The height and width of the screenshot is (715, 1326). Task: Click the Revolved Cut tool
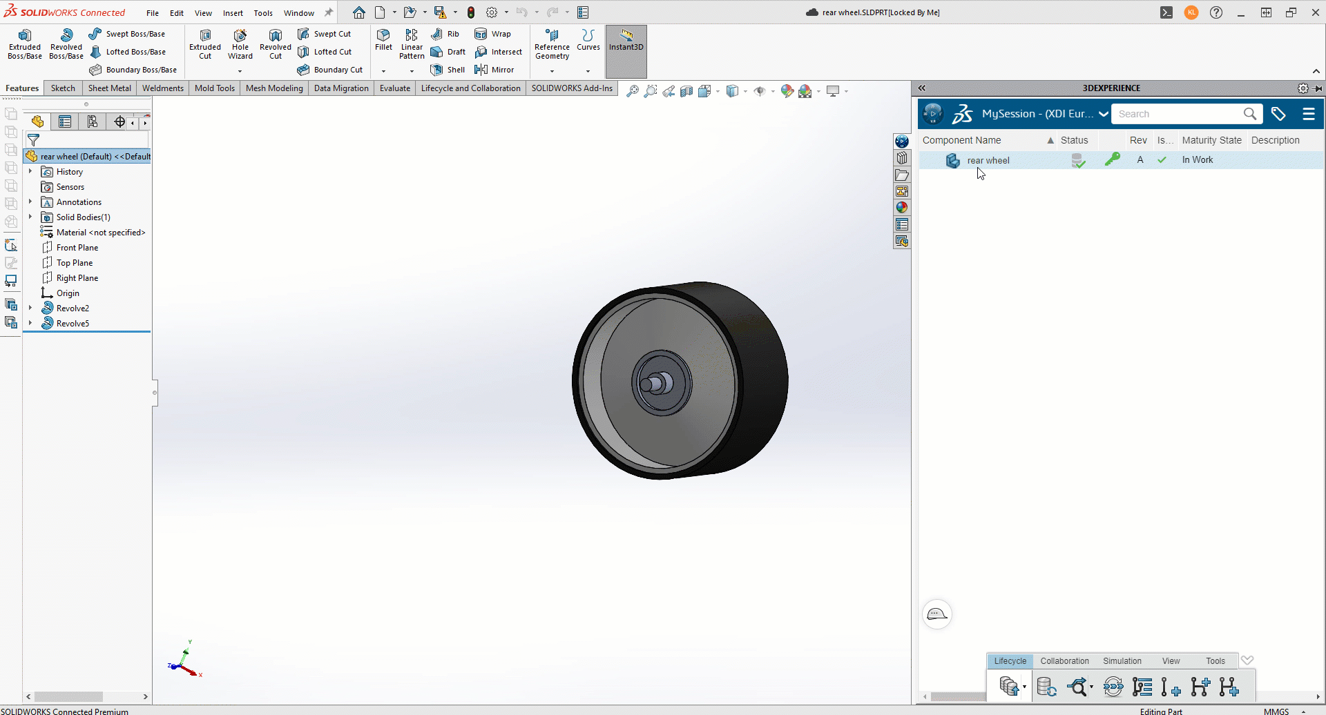tap(275, 44)
